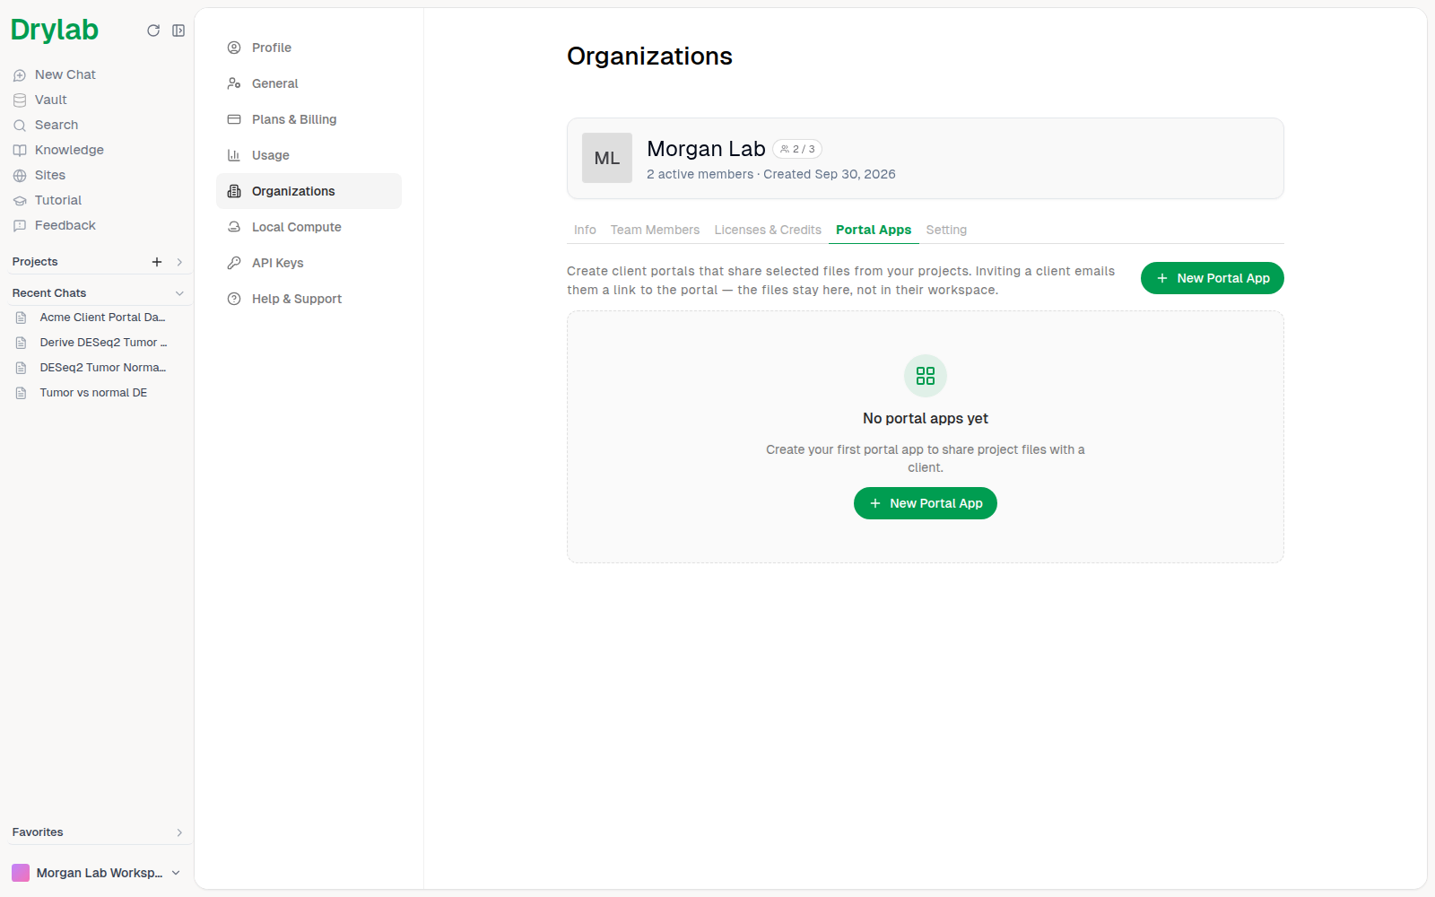Click the Plans & Billing card icon
Image resolution: width=1435 pixels, height=897 pixels.
click(234, 119)
